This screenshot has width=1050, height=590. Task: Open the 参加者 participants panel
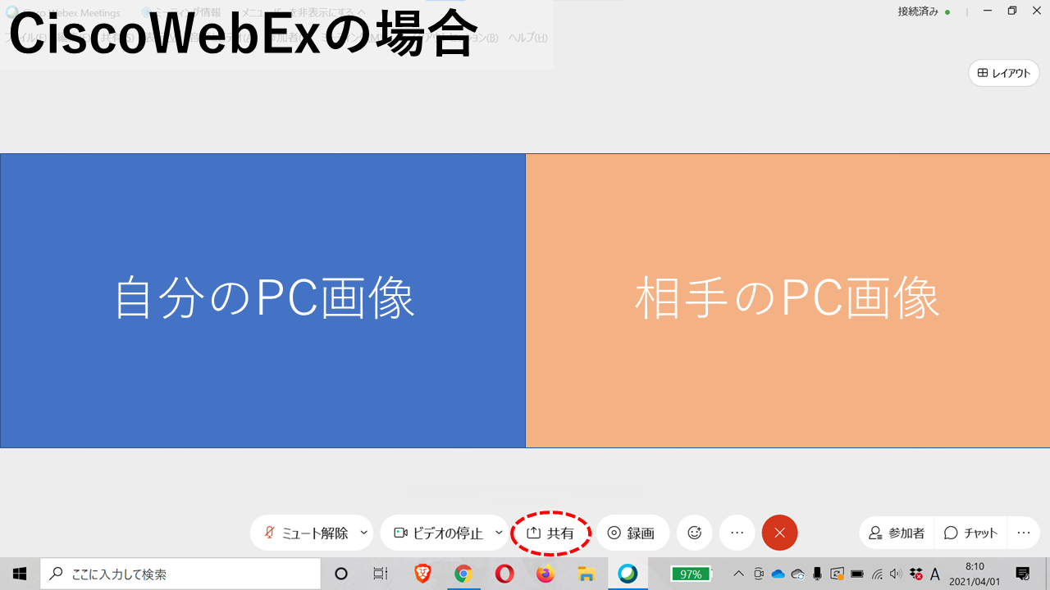click(x=897, y=533)
